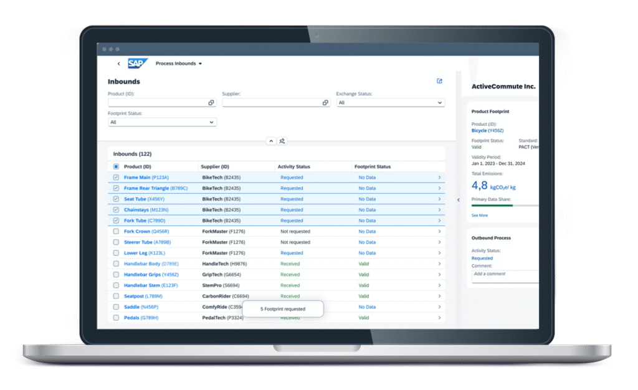Check the Fork Crown row checkbox
The height and width of the screenshot is (390, 638).
[116, 232]
